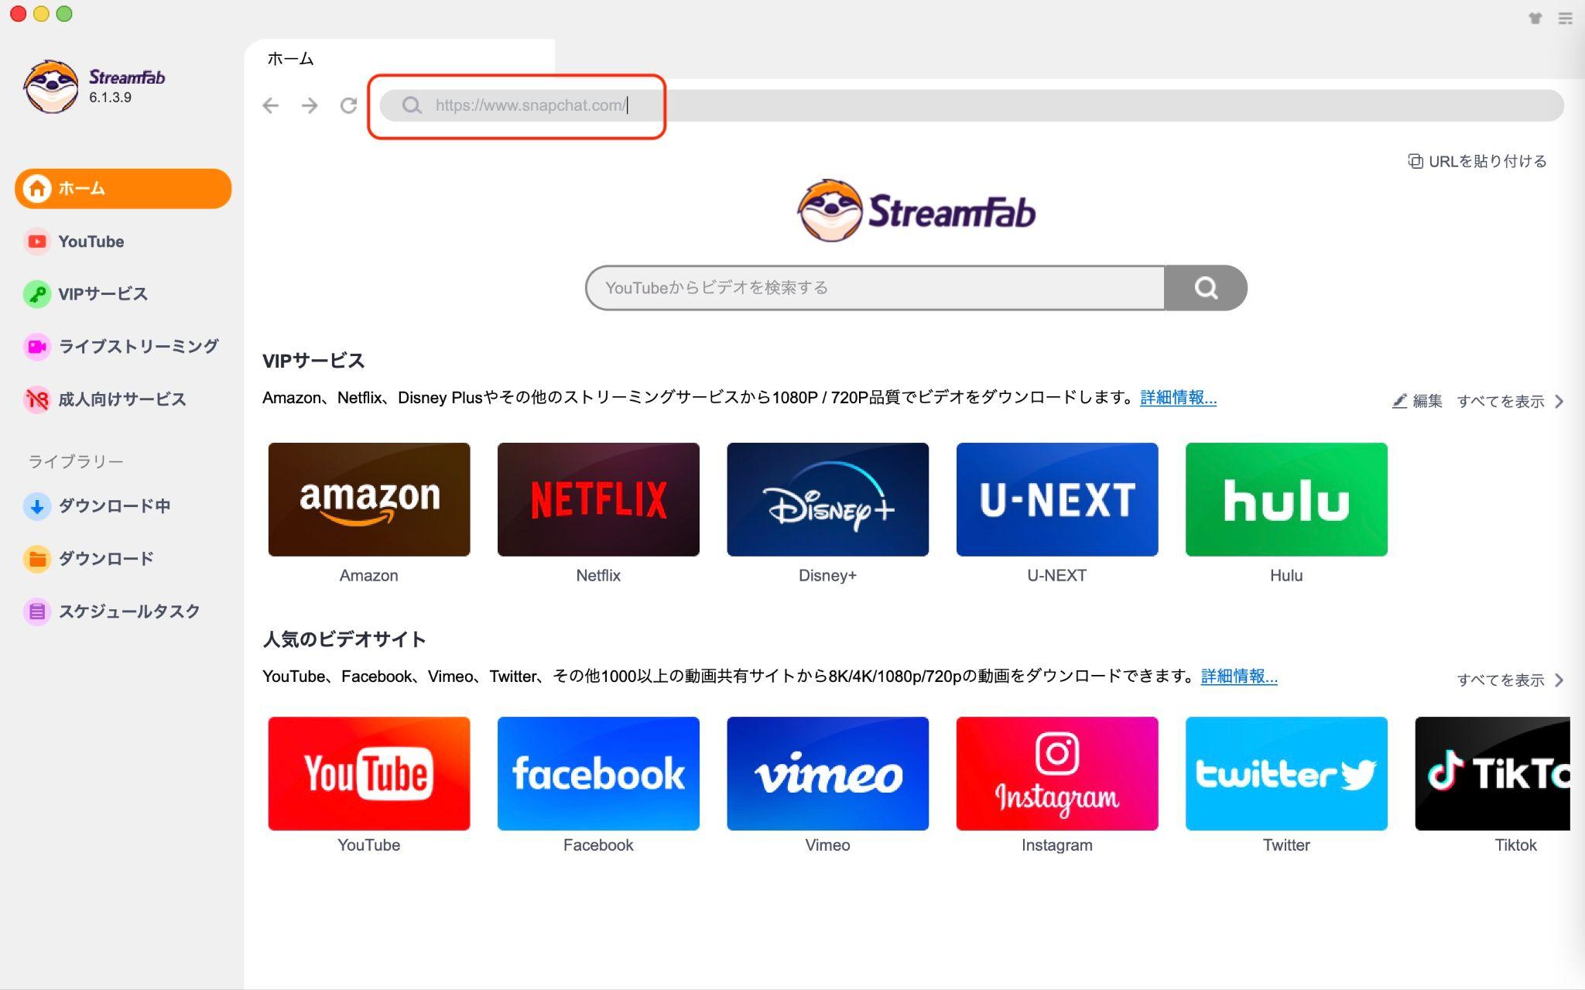Open ダウンロード中 in the library
The width and height of the screenshot is (1585, 990).
click(x=98, y=506)
